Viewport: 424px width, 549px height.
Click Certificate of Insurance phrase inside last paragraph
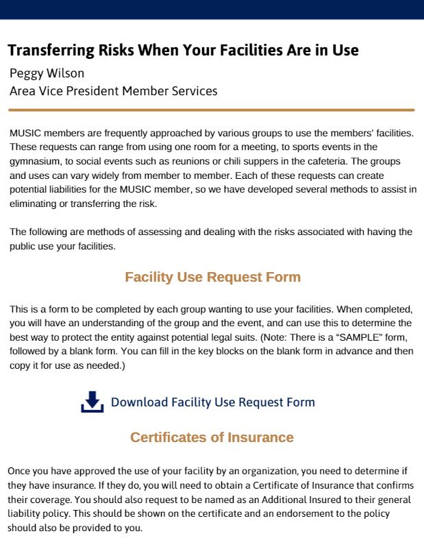point(303,485)
